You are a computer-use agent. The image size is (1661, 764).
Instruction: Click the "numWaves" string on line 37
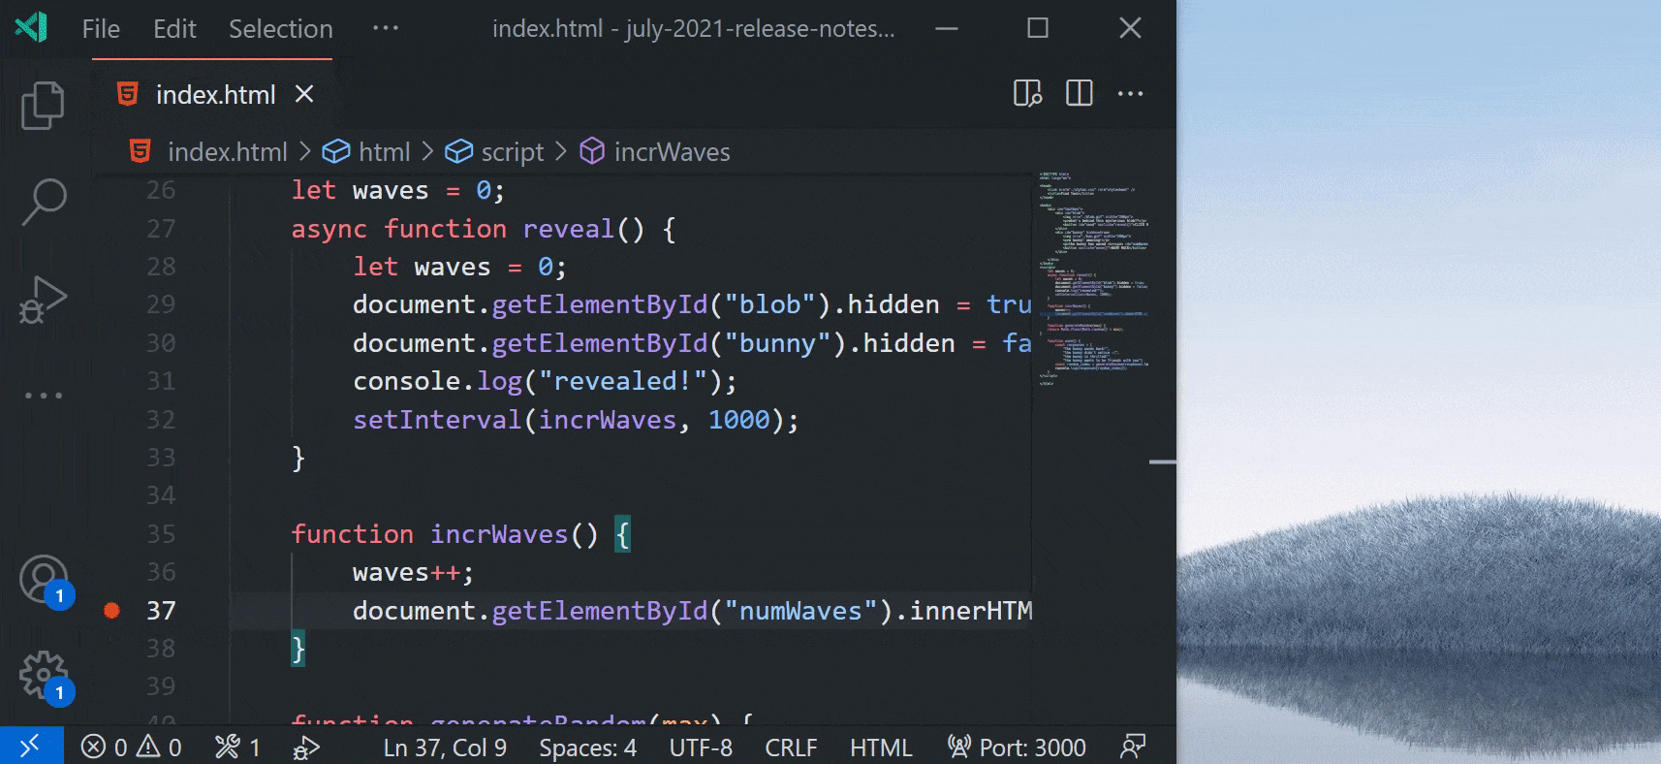click(800, 611)
